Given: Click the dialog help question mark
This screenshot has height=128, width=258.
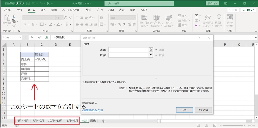Looking at the screenshot, I should (x=199, y=38).
